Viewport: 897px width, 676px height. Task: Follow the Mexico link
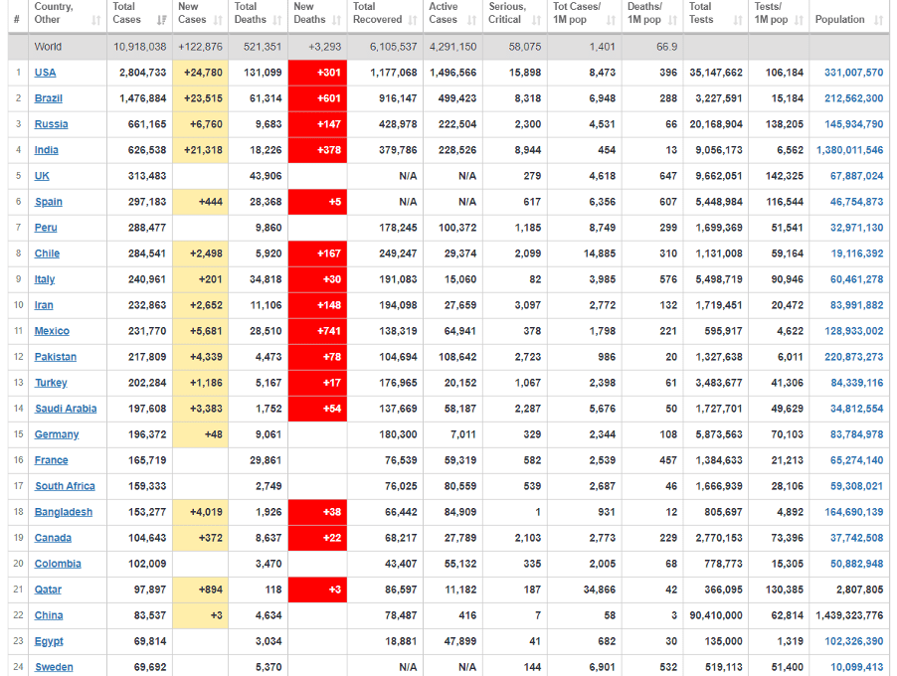[x=52, y=331]
